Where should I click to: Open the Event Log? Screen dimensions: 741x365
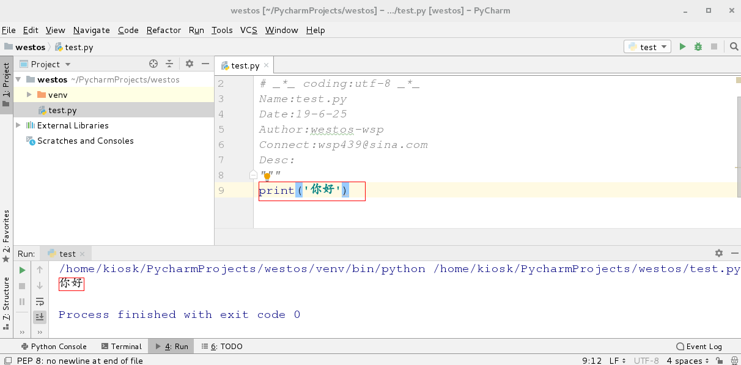coord(699,346)
